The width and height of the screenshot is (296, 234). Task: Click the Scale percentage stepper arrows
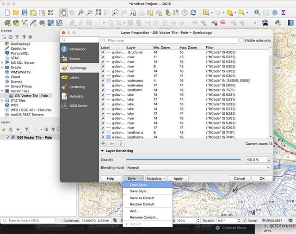click(x=198, y=221)
